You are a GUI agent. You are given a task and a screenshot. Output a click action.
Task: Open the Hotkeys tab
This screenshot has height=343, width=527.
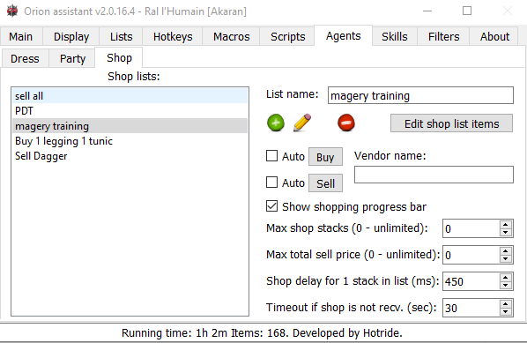tap(173, 37)
